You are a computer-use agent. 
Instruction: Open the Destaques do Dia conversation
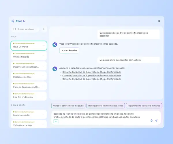tap(29, 114)
